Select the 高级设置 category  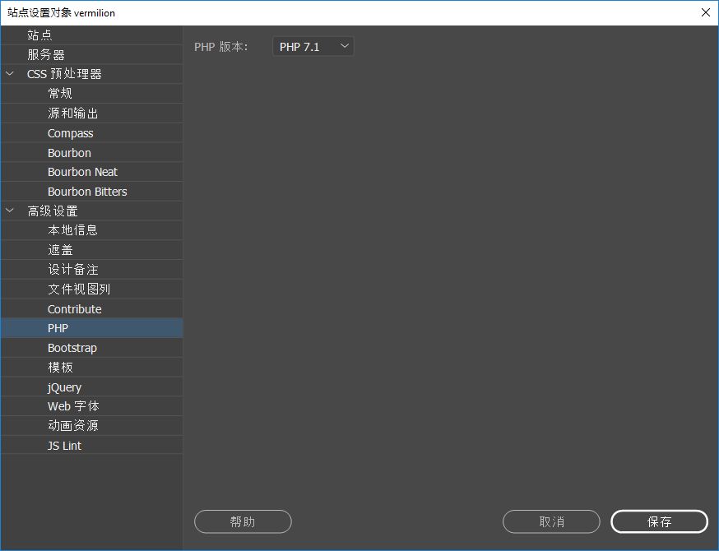[x=91, y=211]
